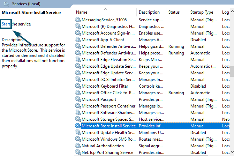Screen dimensions: 234x156
Task: Click the 'Automatic (...' startup type cell
Action: pyautogui.click(x=203, y=66)
